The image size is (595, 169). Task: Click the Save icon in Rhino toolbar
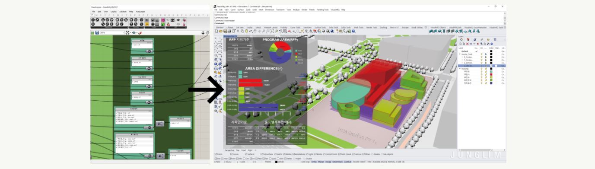click(x=225, y=31)
